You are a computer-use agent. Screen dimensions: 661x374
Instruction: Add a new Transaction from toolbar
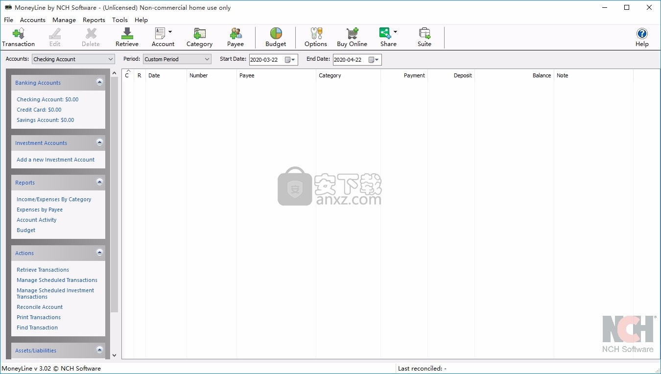(18, 37)
